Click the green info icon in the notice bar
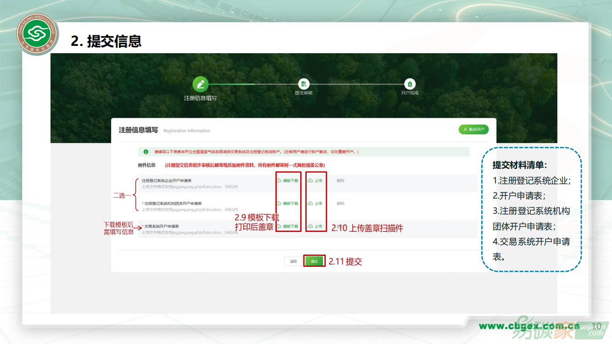Screen dimensions: 612x344 [146, 152]
